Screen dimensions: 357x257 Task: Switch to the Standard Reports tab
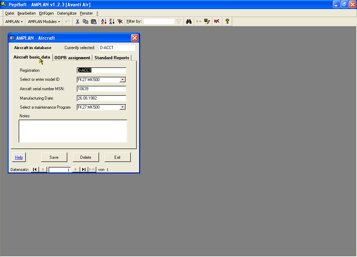[112, 58]
